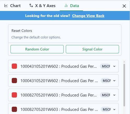Click the axes swap arrows icon

pos(31,5)
